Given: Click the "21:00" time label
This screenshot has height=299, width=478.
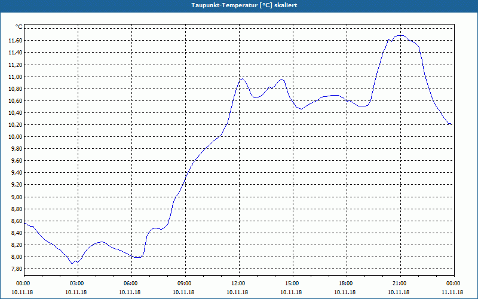Looking at the screenshot, I should (400, 283).
